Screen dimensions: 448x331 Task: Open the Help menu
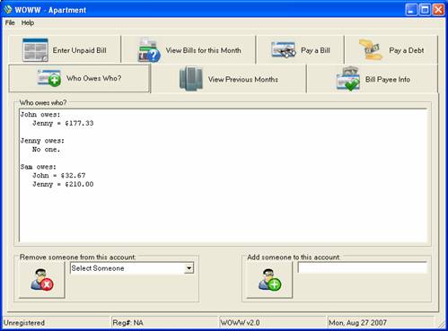(x=28, y=22)
